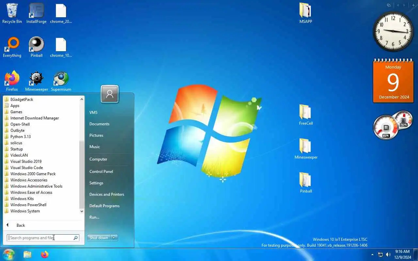Select the MSAPP folder on the desktop
Image resolution: width=418 pixels, height=261 pixels.
[x=306, y=13]
